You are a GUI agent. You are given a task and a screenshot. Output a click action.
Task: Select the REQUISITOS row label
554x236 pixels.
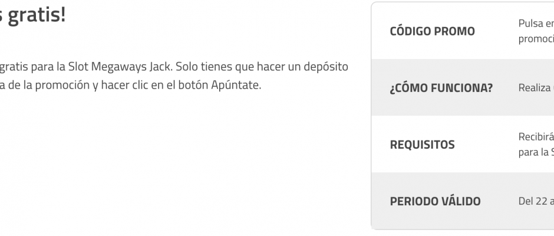(422, 145)
